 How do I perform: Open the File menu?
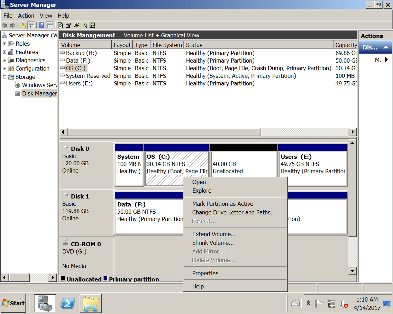tap(8, 16)
